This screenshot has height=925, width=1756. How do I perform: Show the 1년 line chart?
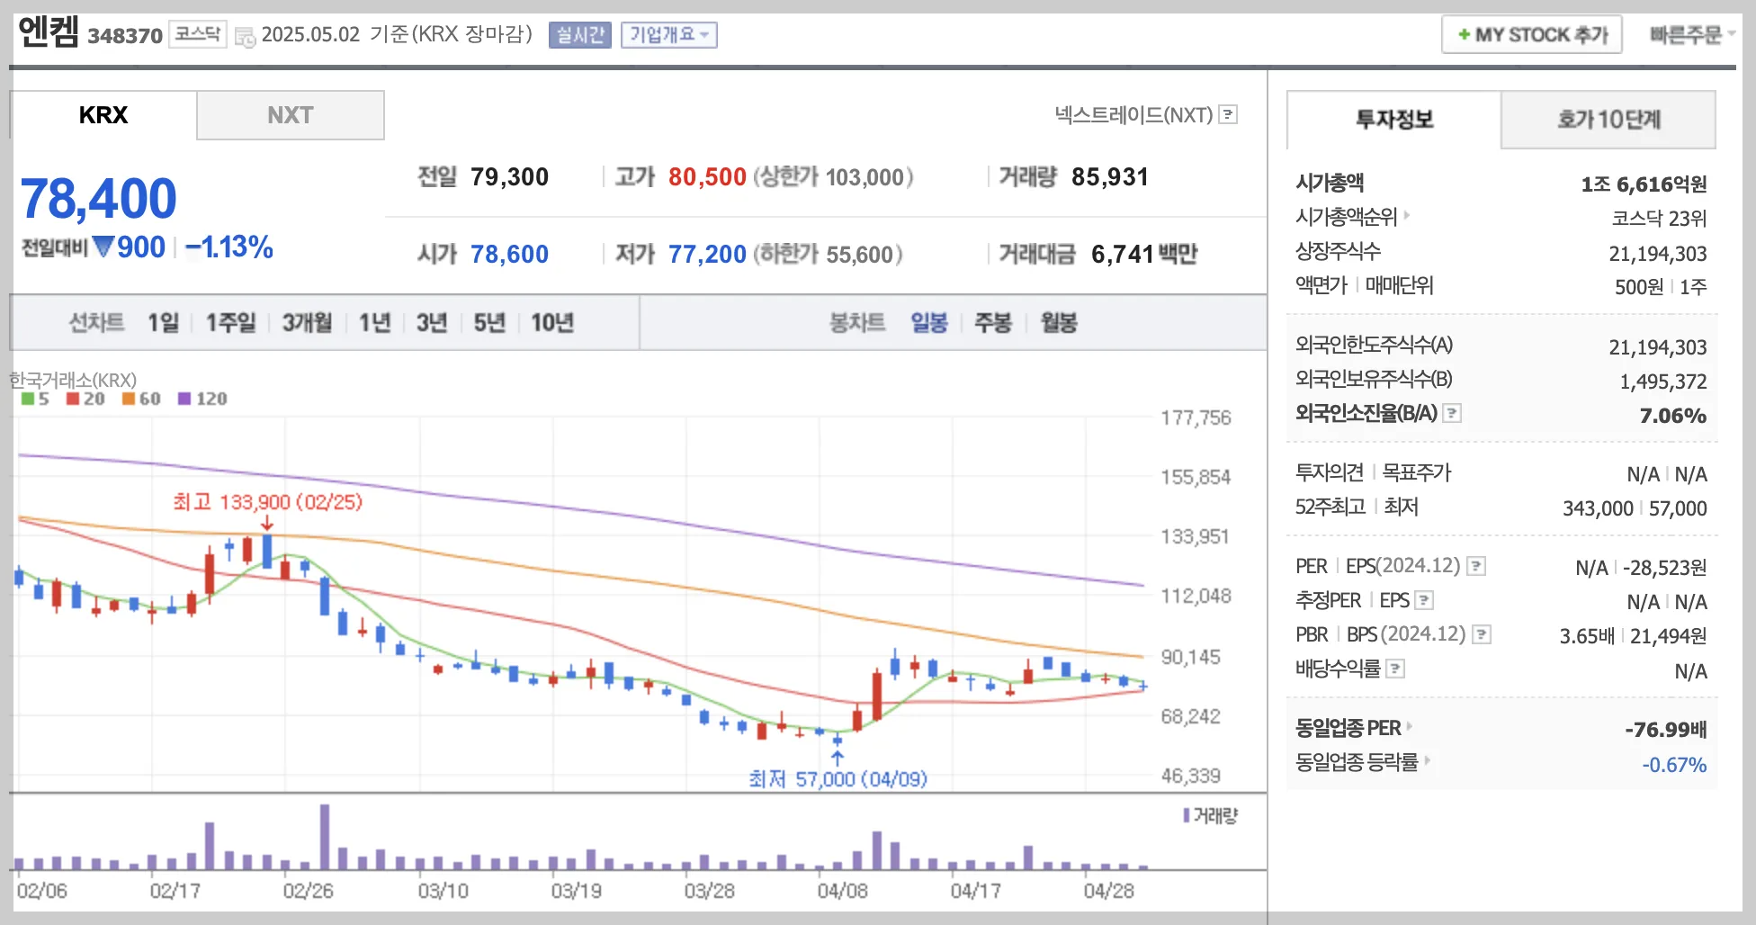point(374,322)
